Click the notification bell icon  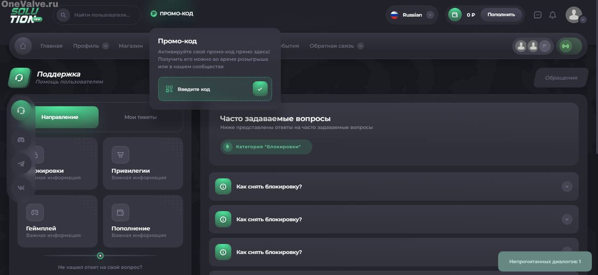click(x=553, y=15)
